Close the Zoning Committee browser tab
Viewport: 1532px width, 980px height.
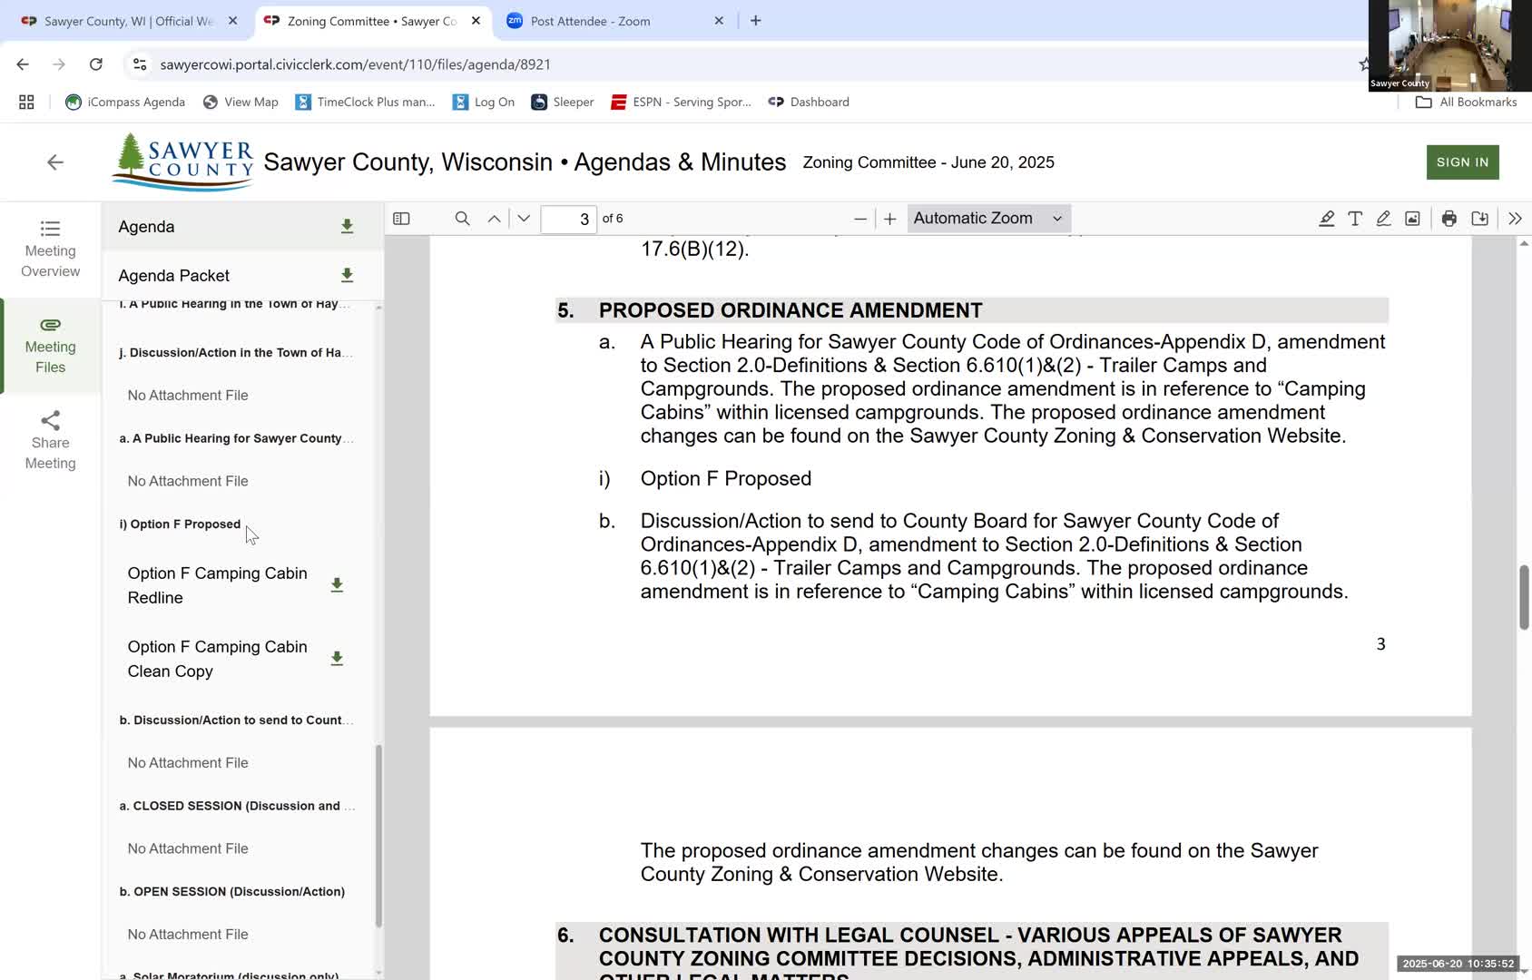click(x=476, y=21)
